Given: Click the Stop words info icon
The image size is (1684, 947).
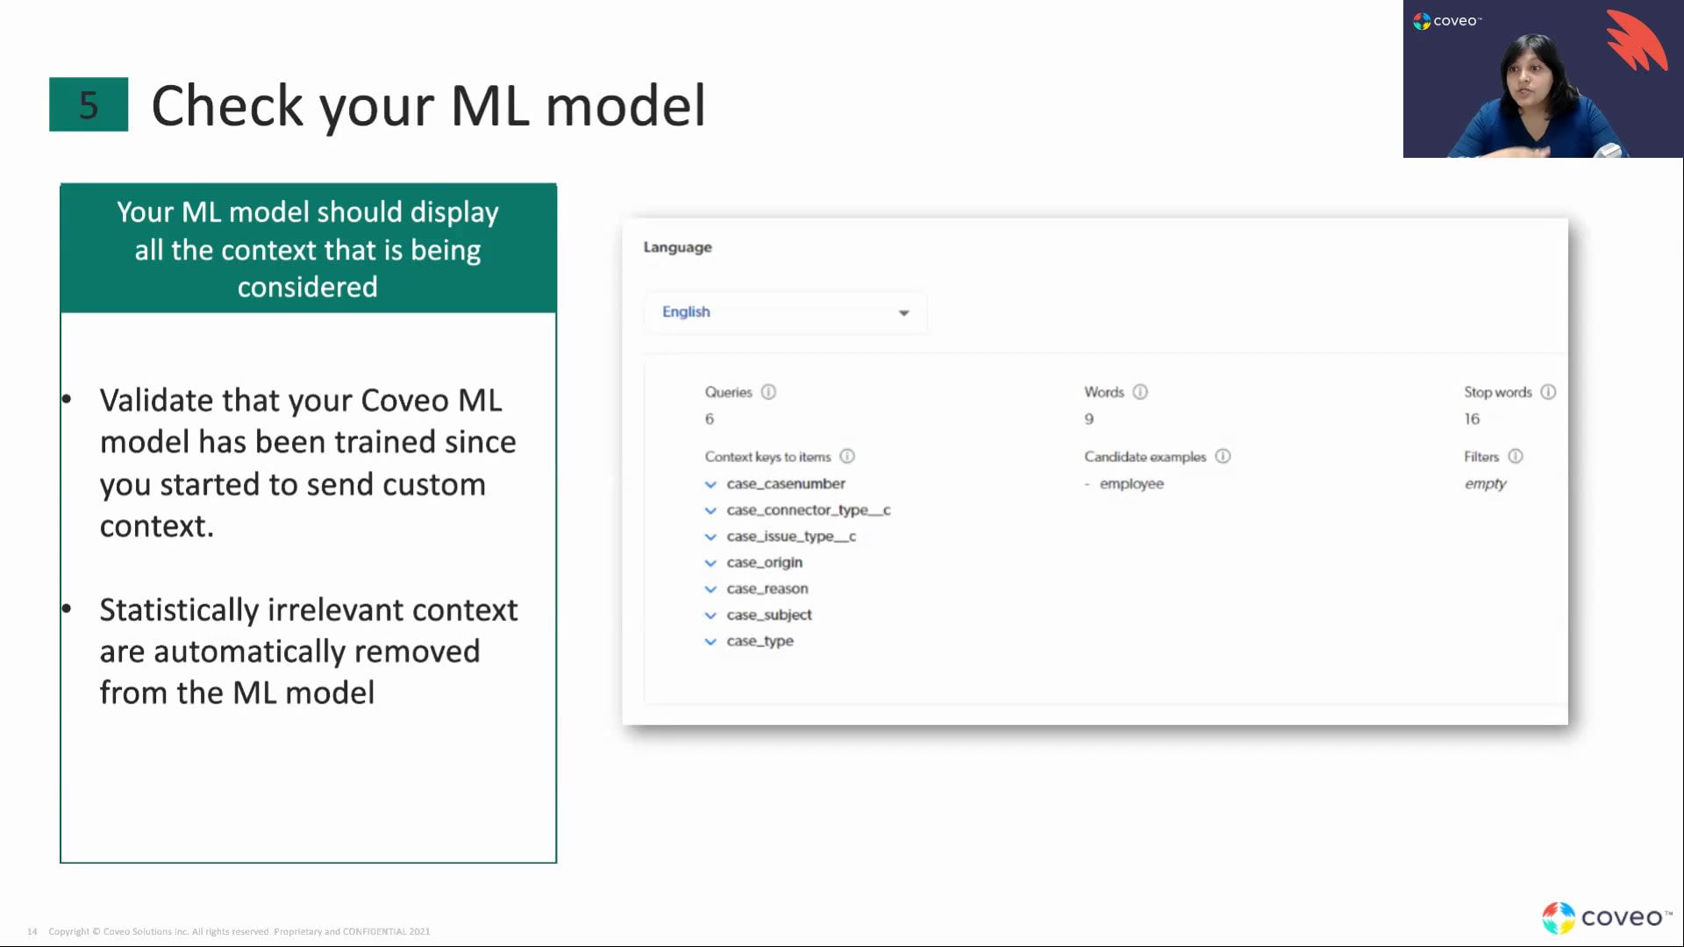Looking at the screenshot, I should [1548, 392].
